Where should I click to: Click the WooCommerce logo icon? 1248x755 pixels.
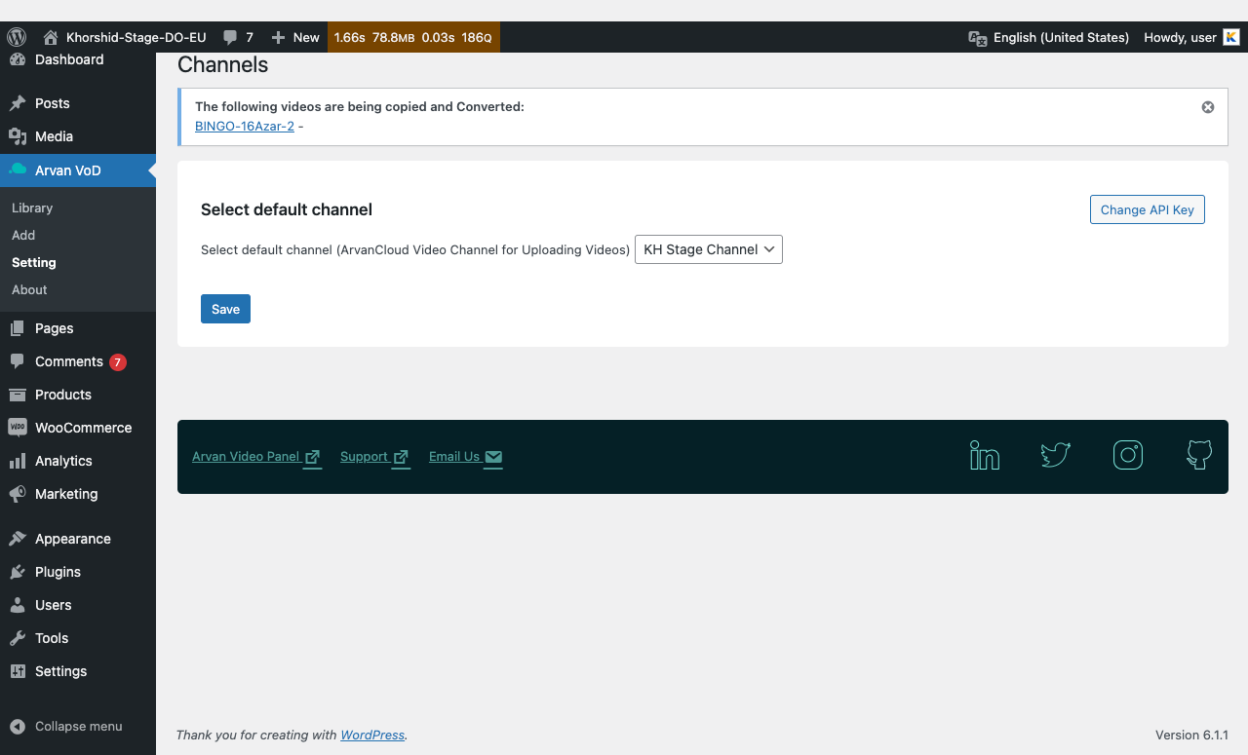click(x=18, y=428)
